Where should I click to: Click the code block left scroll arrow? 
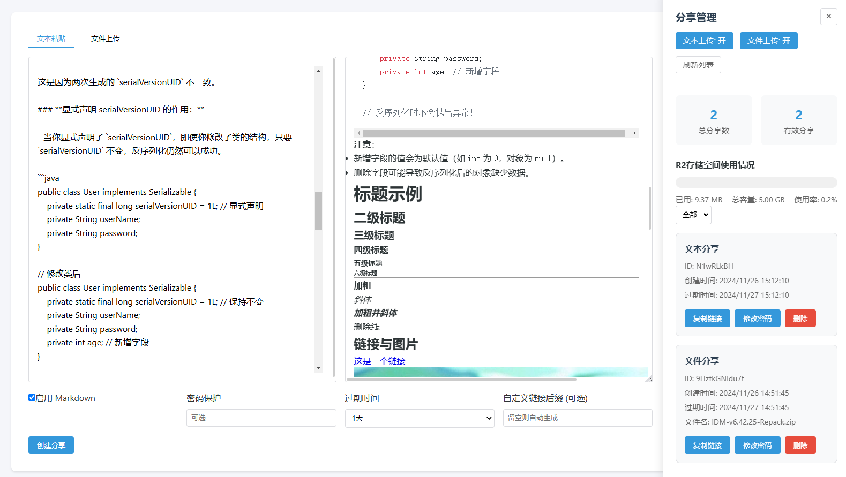click(358, 133)
